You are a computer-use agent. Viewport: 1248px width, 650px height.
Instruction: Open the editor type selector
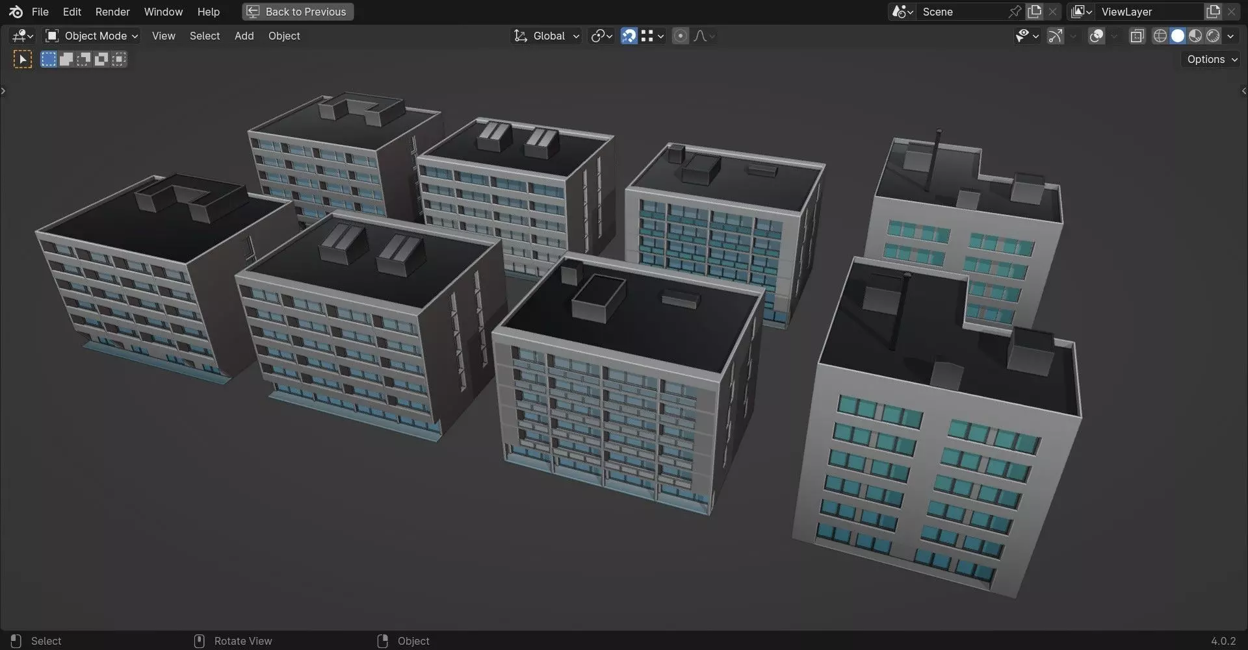pos(23,36)
